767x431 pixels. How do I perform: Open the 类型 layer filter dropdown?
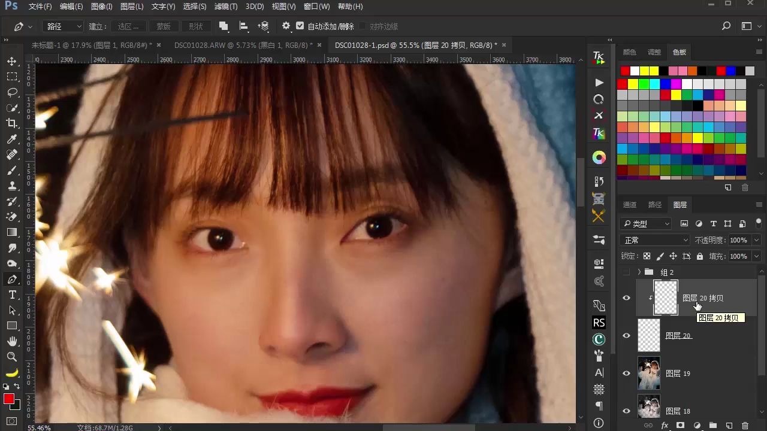pyautogui.click(x=645, y=223)
